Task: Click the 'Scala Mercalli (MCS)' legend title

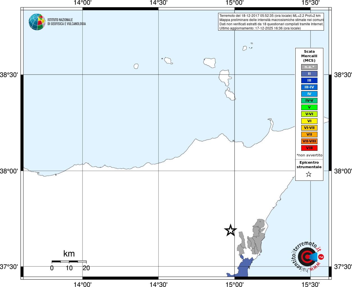Action: point(309,56)
